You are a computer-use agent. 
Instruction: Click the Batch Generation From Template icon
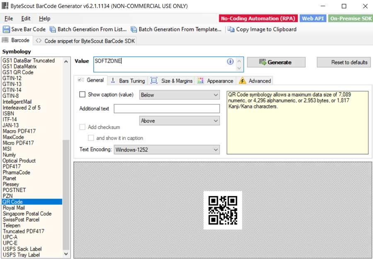[x=134, y=29]
